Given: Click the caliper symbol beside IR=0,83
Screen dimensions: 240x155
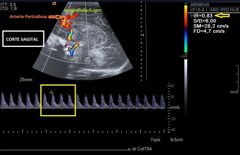Looking at the screenshot, I should point(191,16).
